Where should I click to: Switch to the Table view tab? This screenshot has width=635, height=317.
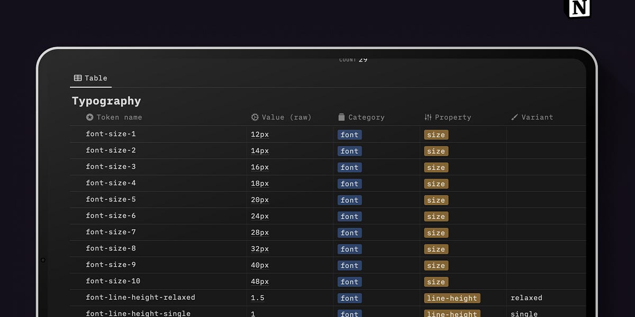[90, 78]
